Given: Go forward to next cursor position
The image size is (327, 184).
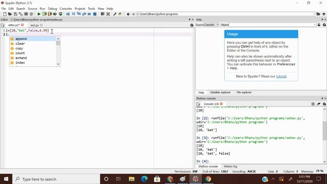Looking at the screenshot, I should (x=133, y=14).
